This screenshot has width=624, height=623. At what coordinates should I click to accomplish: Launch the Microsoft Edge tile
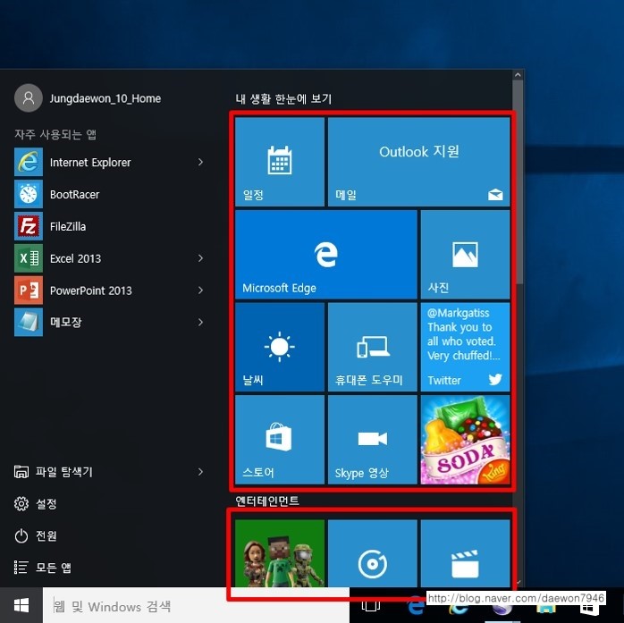point(326,255)
